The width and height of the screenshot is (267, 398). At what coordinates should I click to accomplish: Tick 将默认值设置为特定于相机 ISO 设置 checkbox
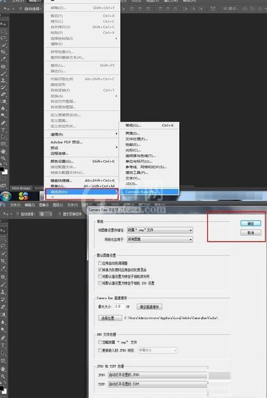(x=100, y=283)
